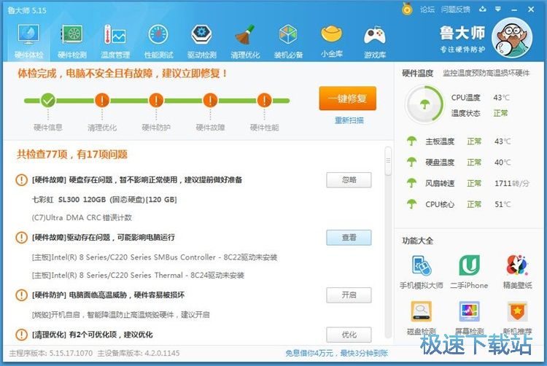Switch to the 硬件检测 tab

click(72, 41)
